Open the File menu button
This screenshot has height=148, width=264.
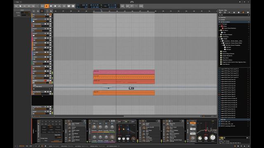(x=16, y=6)
